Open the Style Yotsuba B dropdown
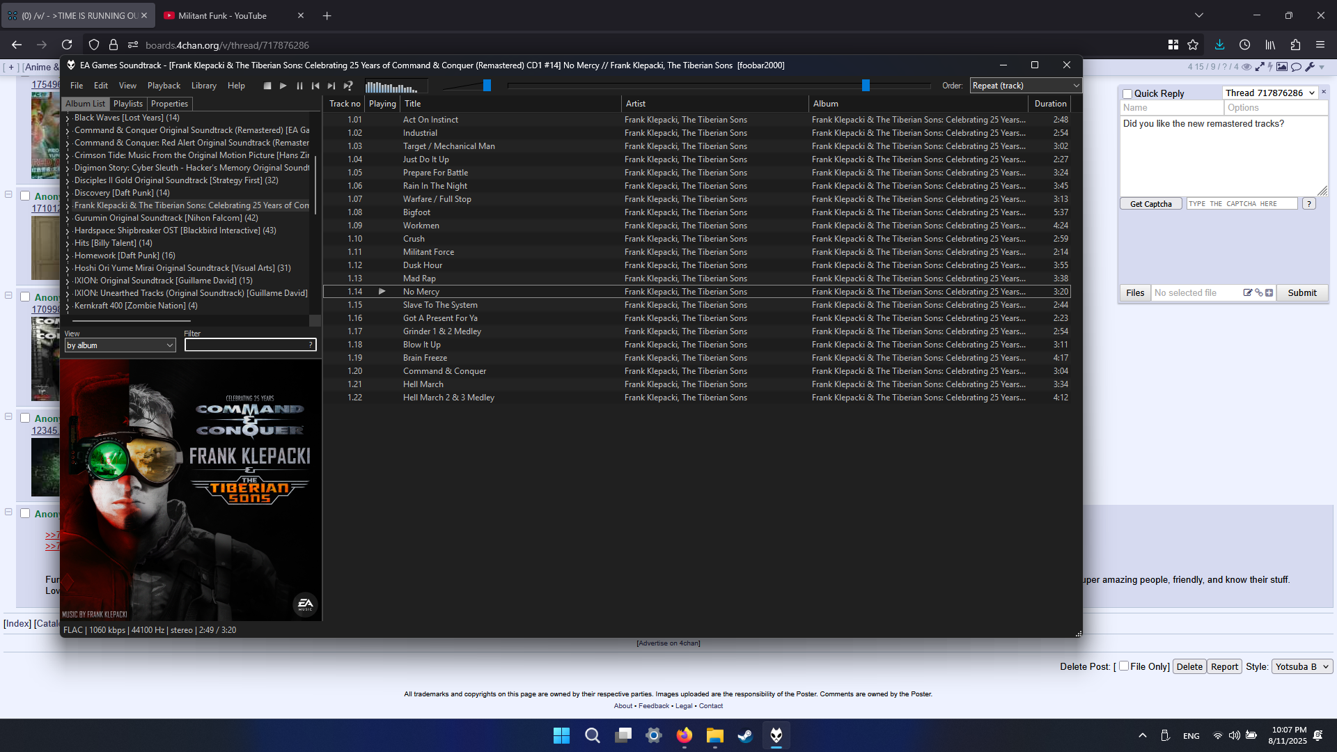Image resolution: width=1337 pixels, height=752 pixels. [1302, 666]
